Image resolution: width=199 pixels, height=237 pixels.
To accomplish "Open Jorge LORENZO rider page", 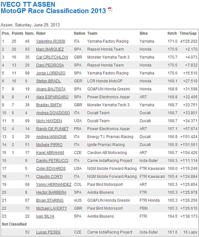I will click(50, 73).
